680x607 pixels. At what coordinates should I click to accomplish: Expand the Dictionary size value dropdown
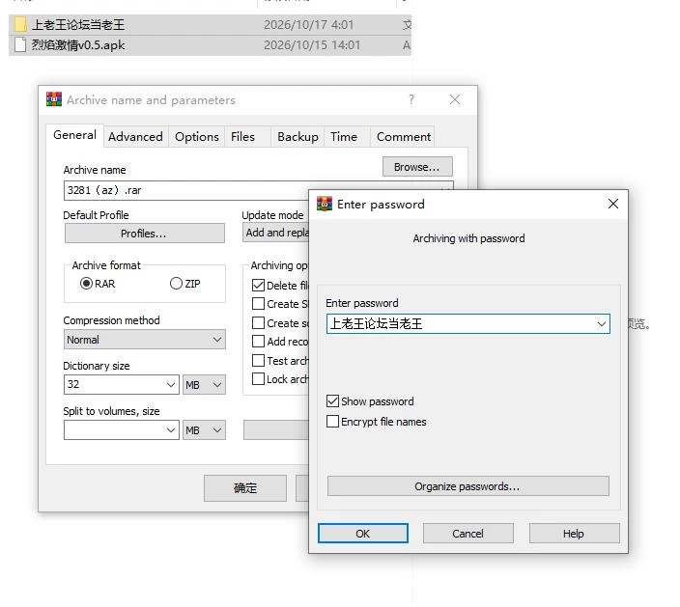(x=171, y=385)
